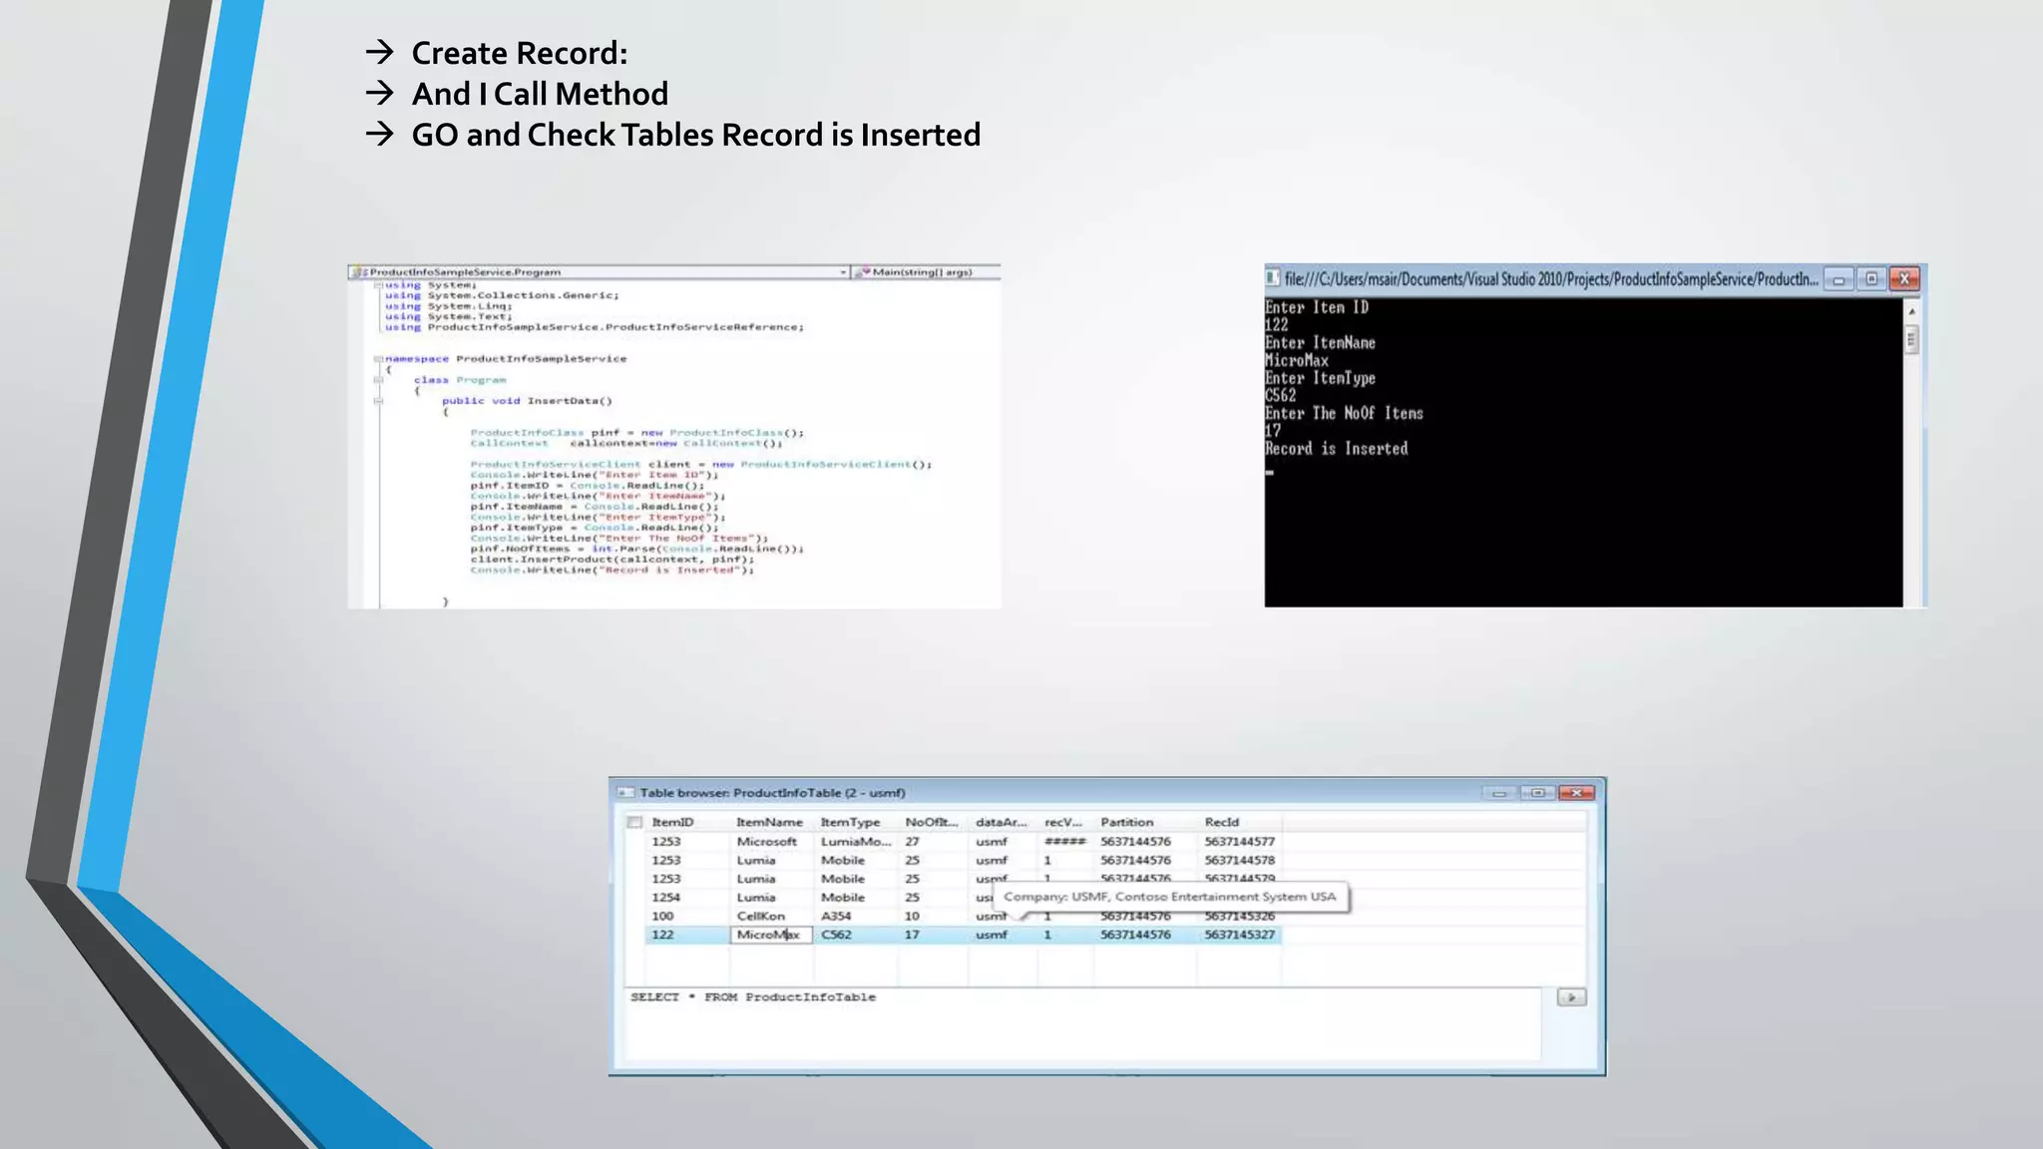
Task: Click the console scrollbar up arrow
Action: 1911,312
